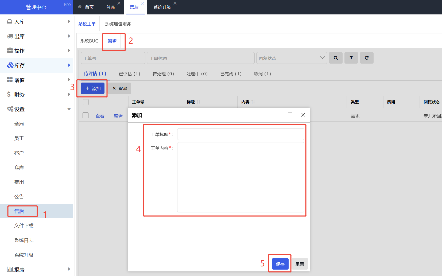
Task: Expand the 入库 menu arrow
Action: pos(69,21)
